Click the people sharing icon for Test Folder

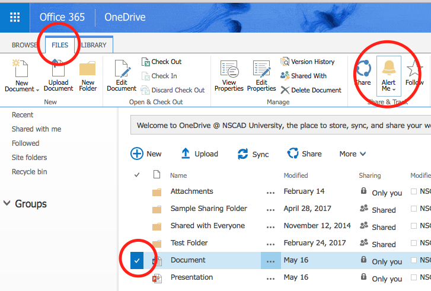[364, 242]
